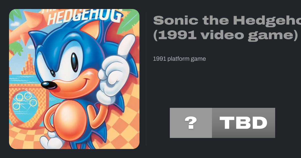This screenshot has width=301, height=158.
Task: Click the gold rings on the cover
Action: [x=25, y=100]
